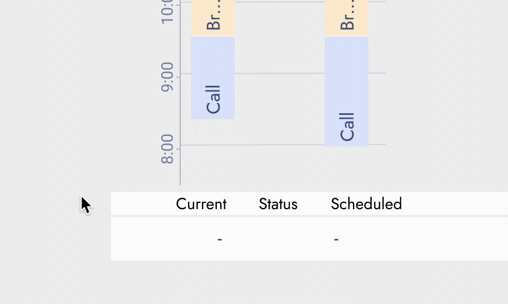Click the blank row cell right of Scheduled's dash

(x=435, y=239)
